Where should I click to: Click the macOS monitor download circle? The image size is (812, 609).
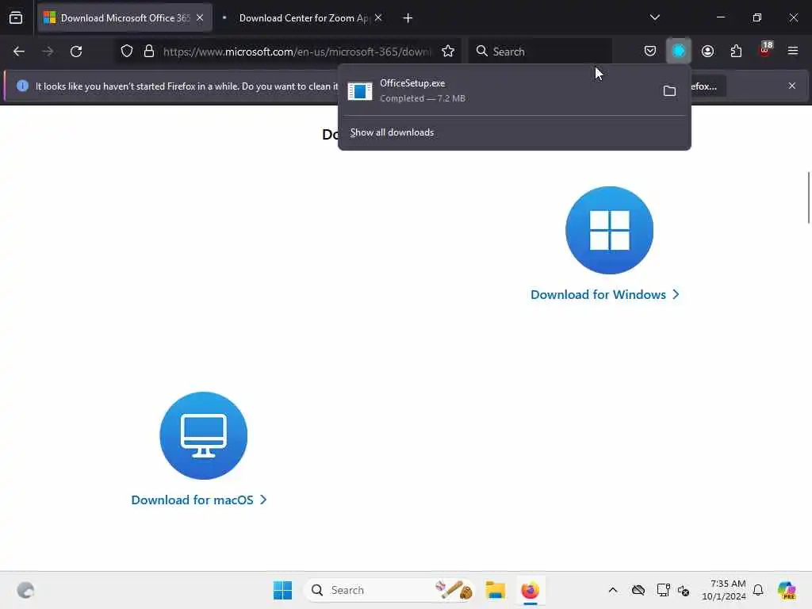[x=204, y=435]
